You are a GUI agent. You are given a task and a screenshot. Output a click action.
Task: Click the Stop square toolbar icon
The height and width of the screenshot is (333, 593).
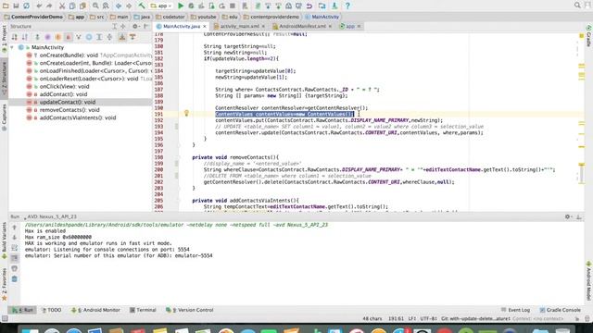point(233,6)
